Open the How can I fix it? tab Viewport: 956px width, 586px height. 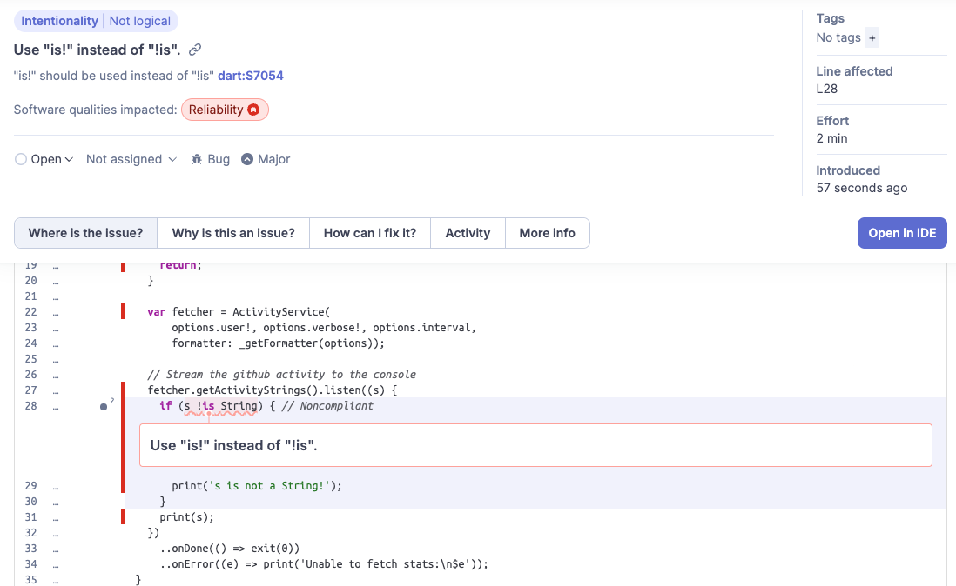pyautogui.click(x=370, y=233)
